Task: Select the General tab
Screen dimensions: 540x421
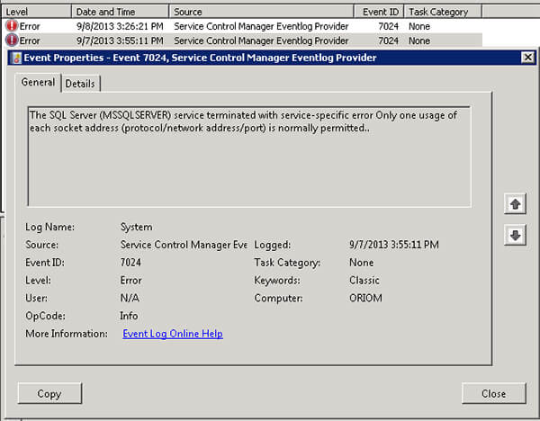Action: pyautogui.click(x=39, y=83)
